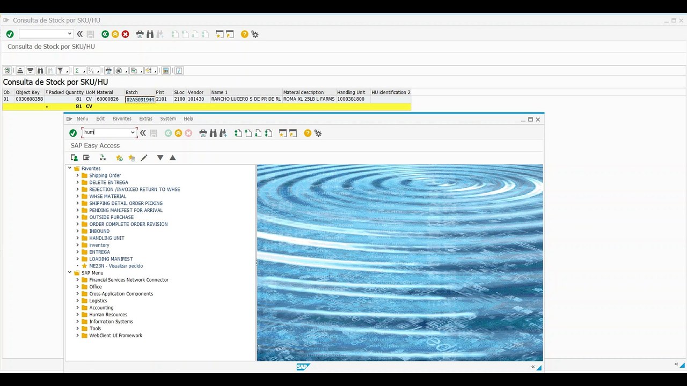Click the green Enter checkmark in Easy Access
Image resolution: width=687 pixels, height=386 pixels.
click(73, 133)
